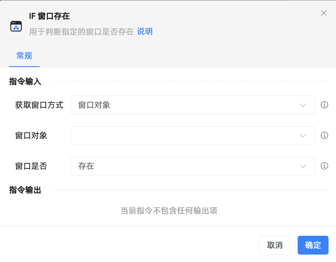Click the IF 窗口存在 window icon

[16, 26]
